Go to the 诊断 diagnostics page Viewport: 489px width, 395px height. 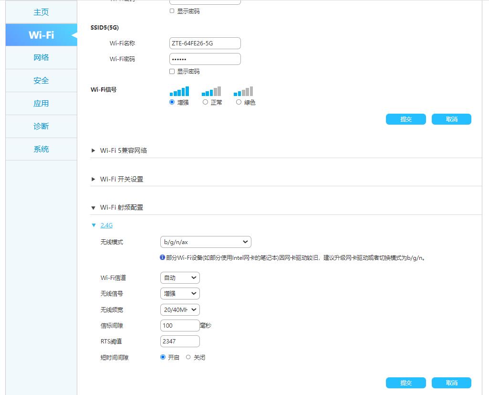41,126
